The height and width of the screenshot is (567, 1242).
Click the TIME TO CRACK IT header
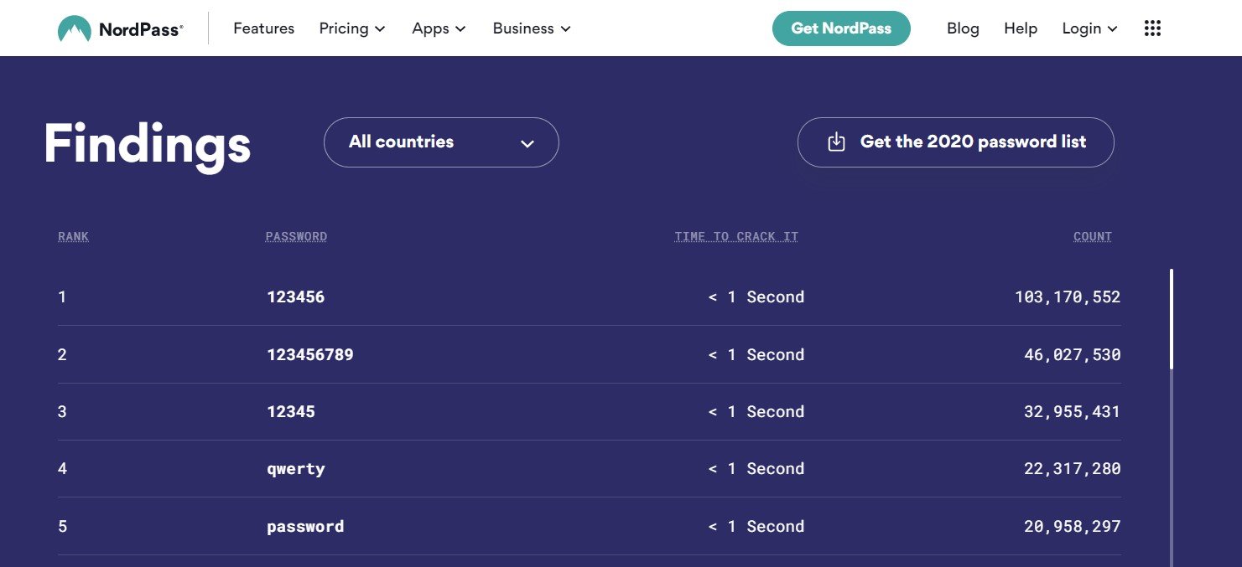735,237
